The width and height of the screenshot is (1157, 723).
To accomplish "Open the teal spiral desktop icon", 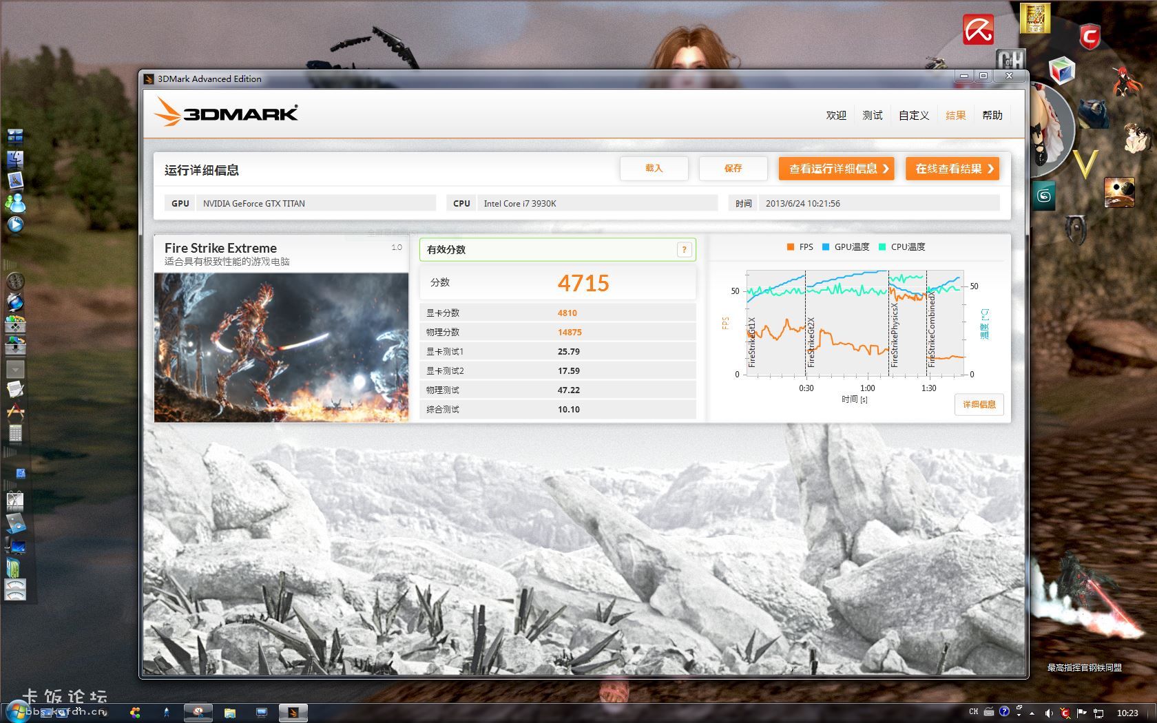I will (x=1044, y=196).
